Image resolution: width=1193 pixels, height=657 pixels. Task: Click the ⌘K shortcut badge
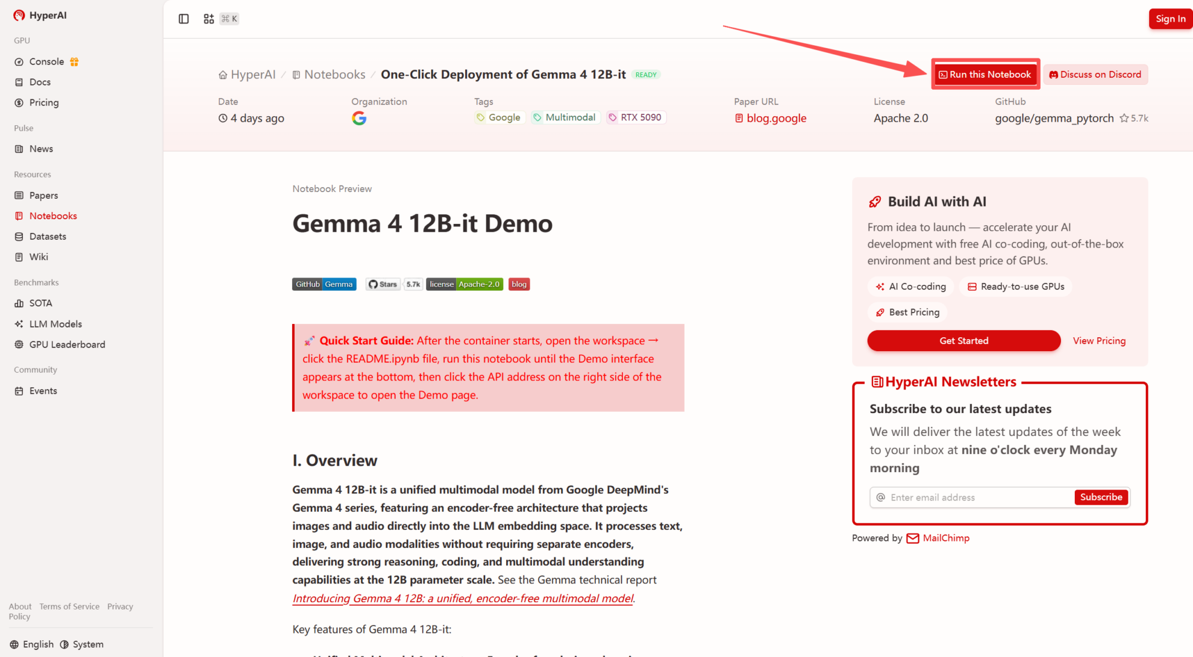[x=230, y=19]
